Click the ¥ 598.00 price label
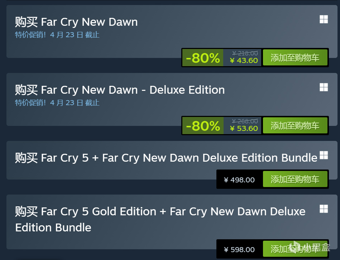Image resolution: width=340 pixels, height=260 pixels. click(x=239, y=249)
